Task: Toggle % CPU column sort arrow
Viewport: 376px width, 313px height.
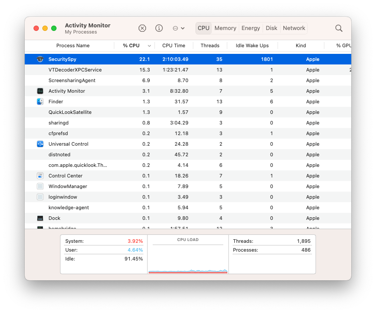Action: tap(149, 46)
